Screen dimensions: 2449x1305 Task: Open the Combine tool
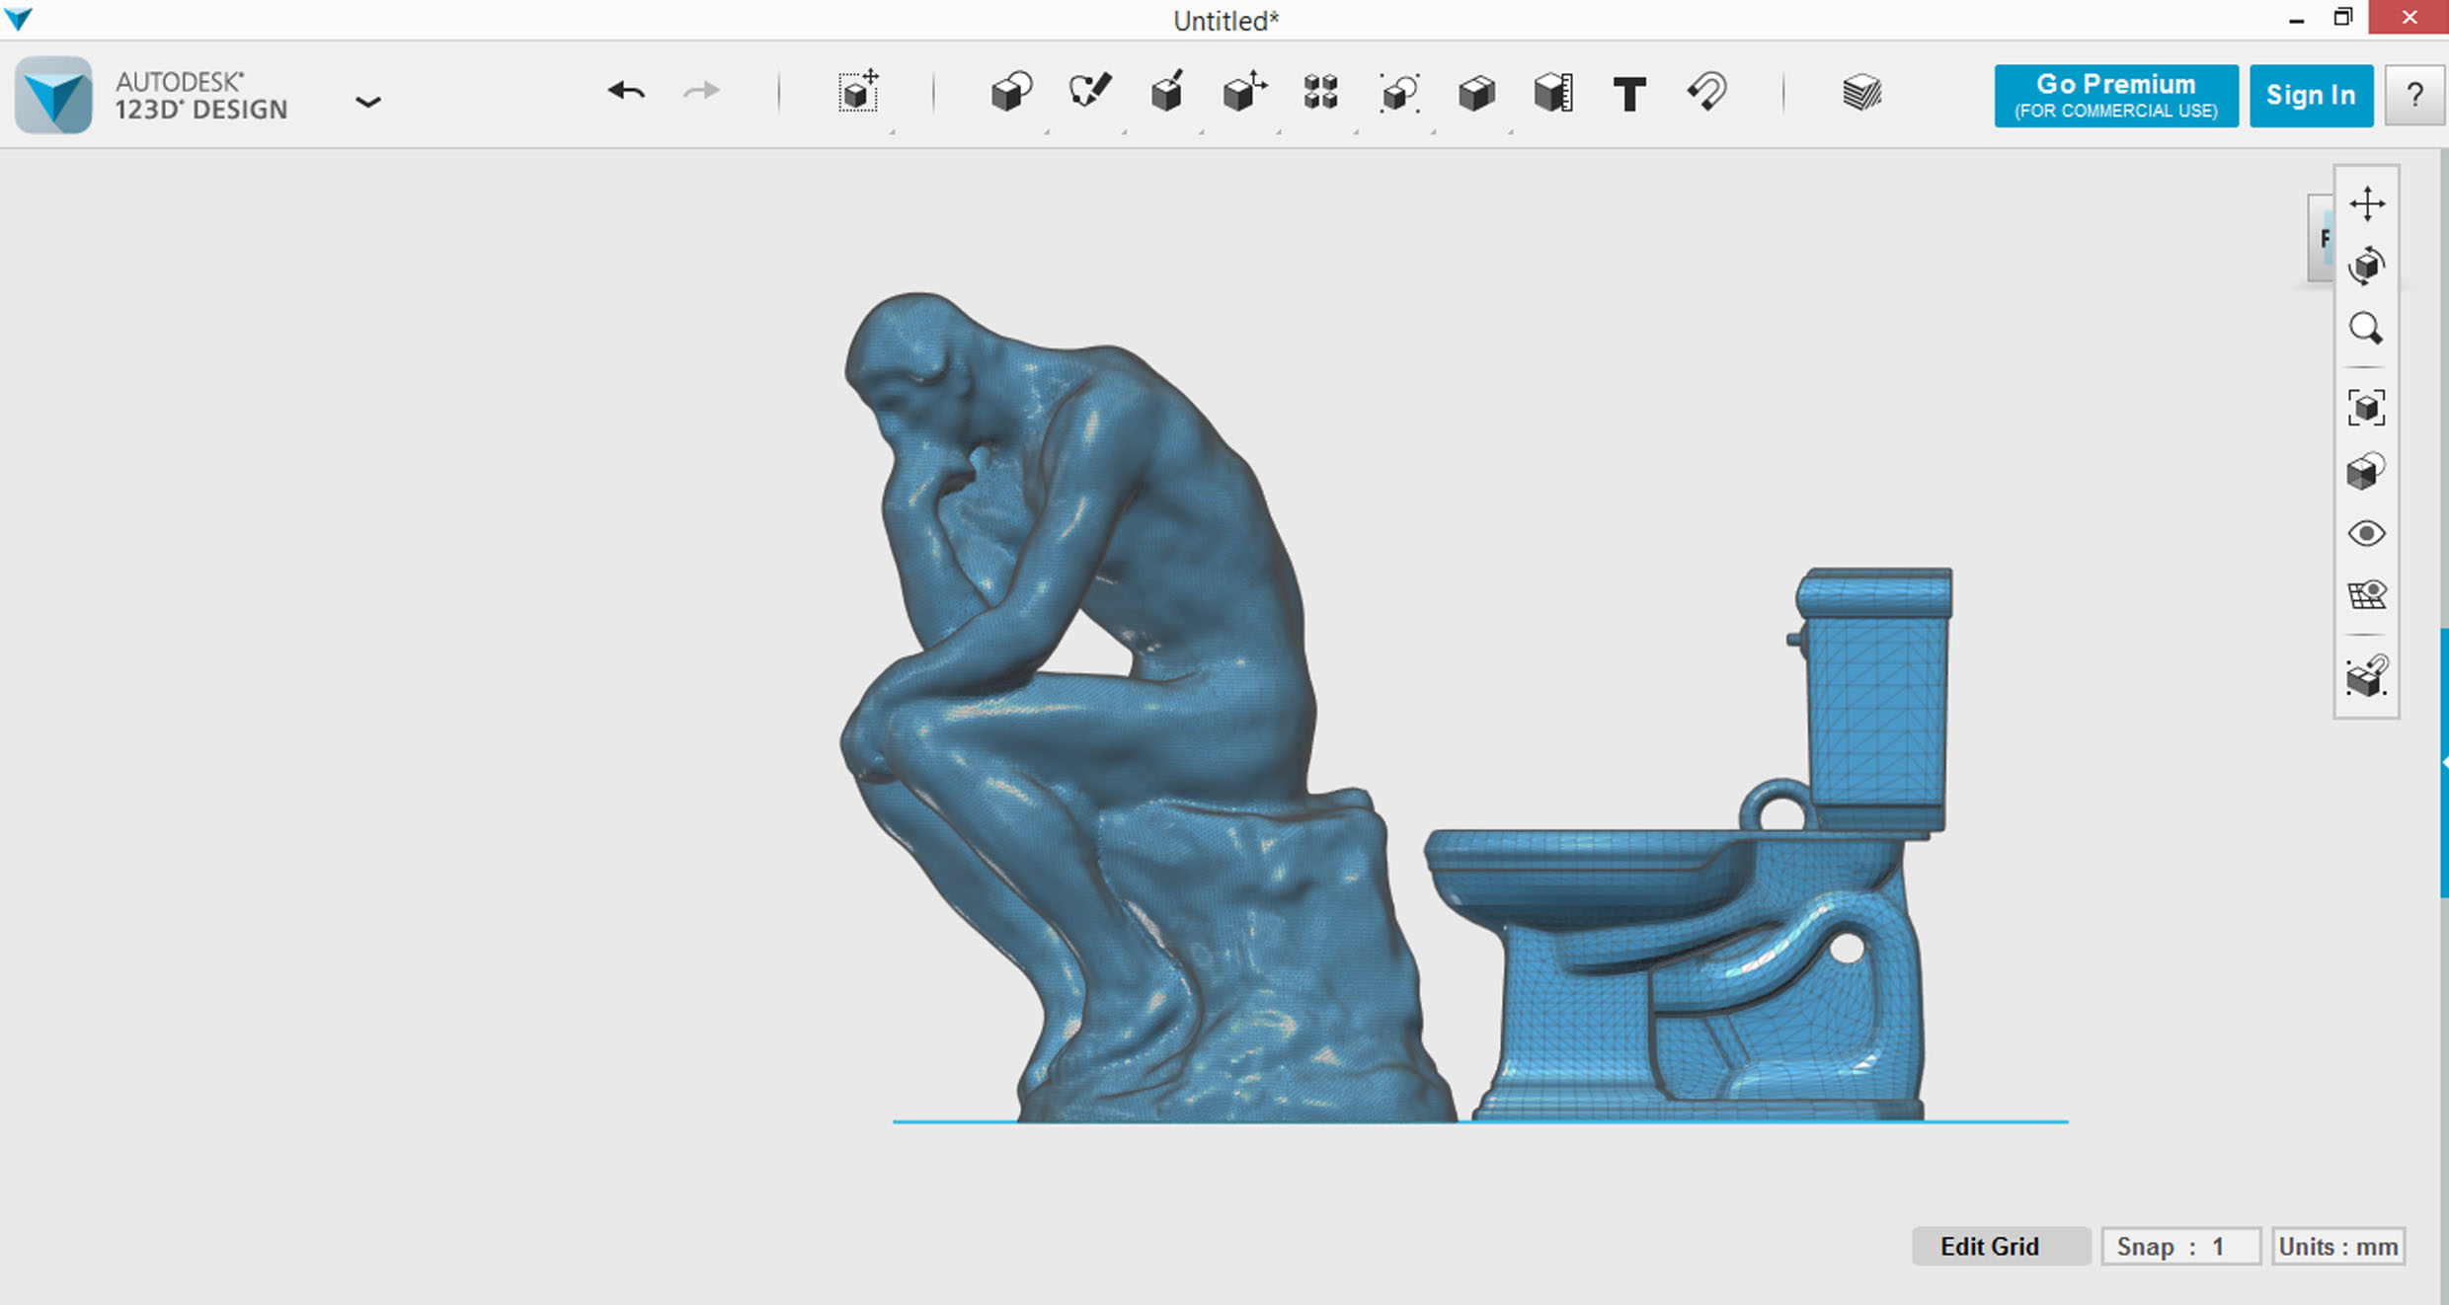click(x=1476, y=93)
